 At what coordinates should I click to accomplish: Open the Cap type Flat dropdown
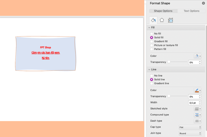pos(190,127)
